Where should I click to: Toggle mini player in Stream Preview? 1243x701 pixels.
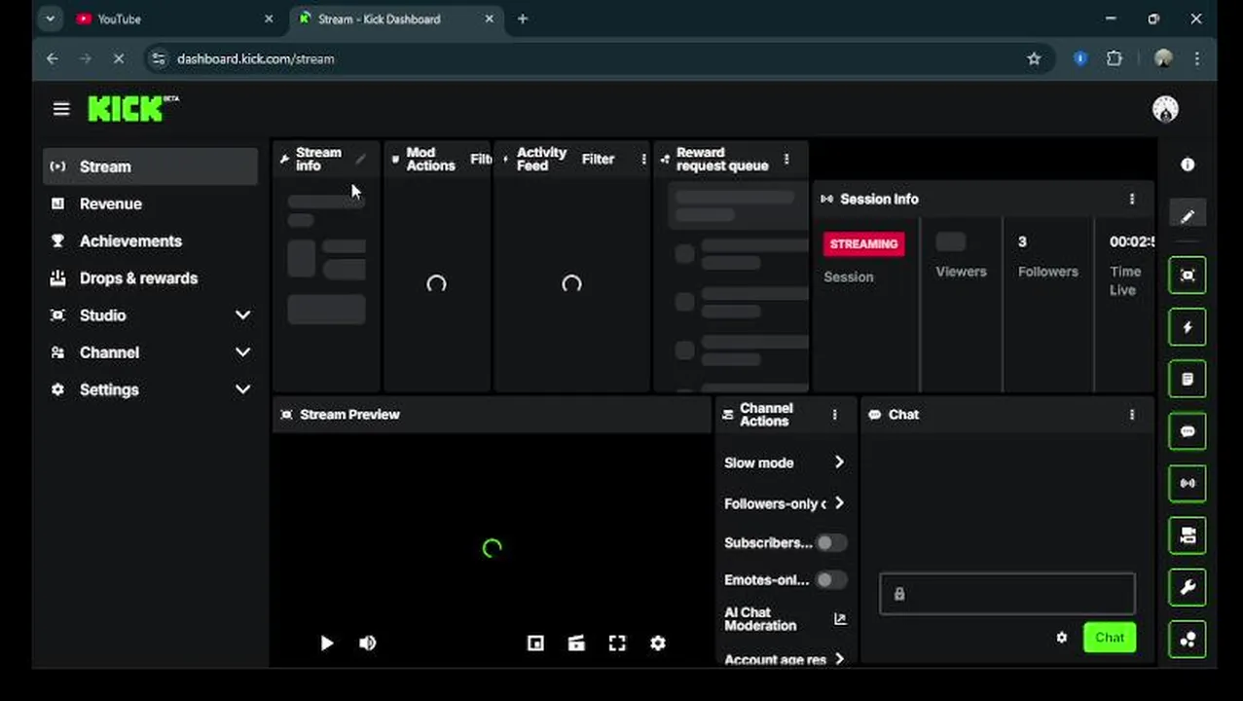tap(535, 644)
